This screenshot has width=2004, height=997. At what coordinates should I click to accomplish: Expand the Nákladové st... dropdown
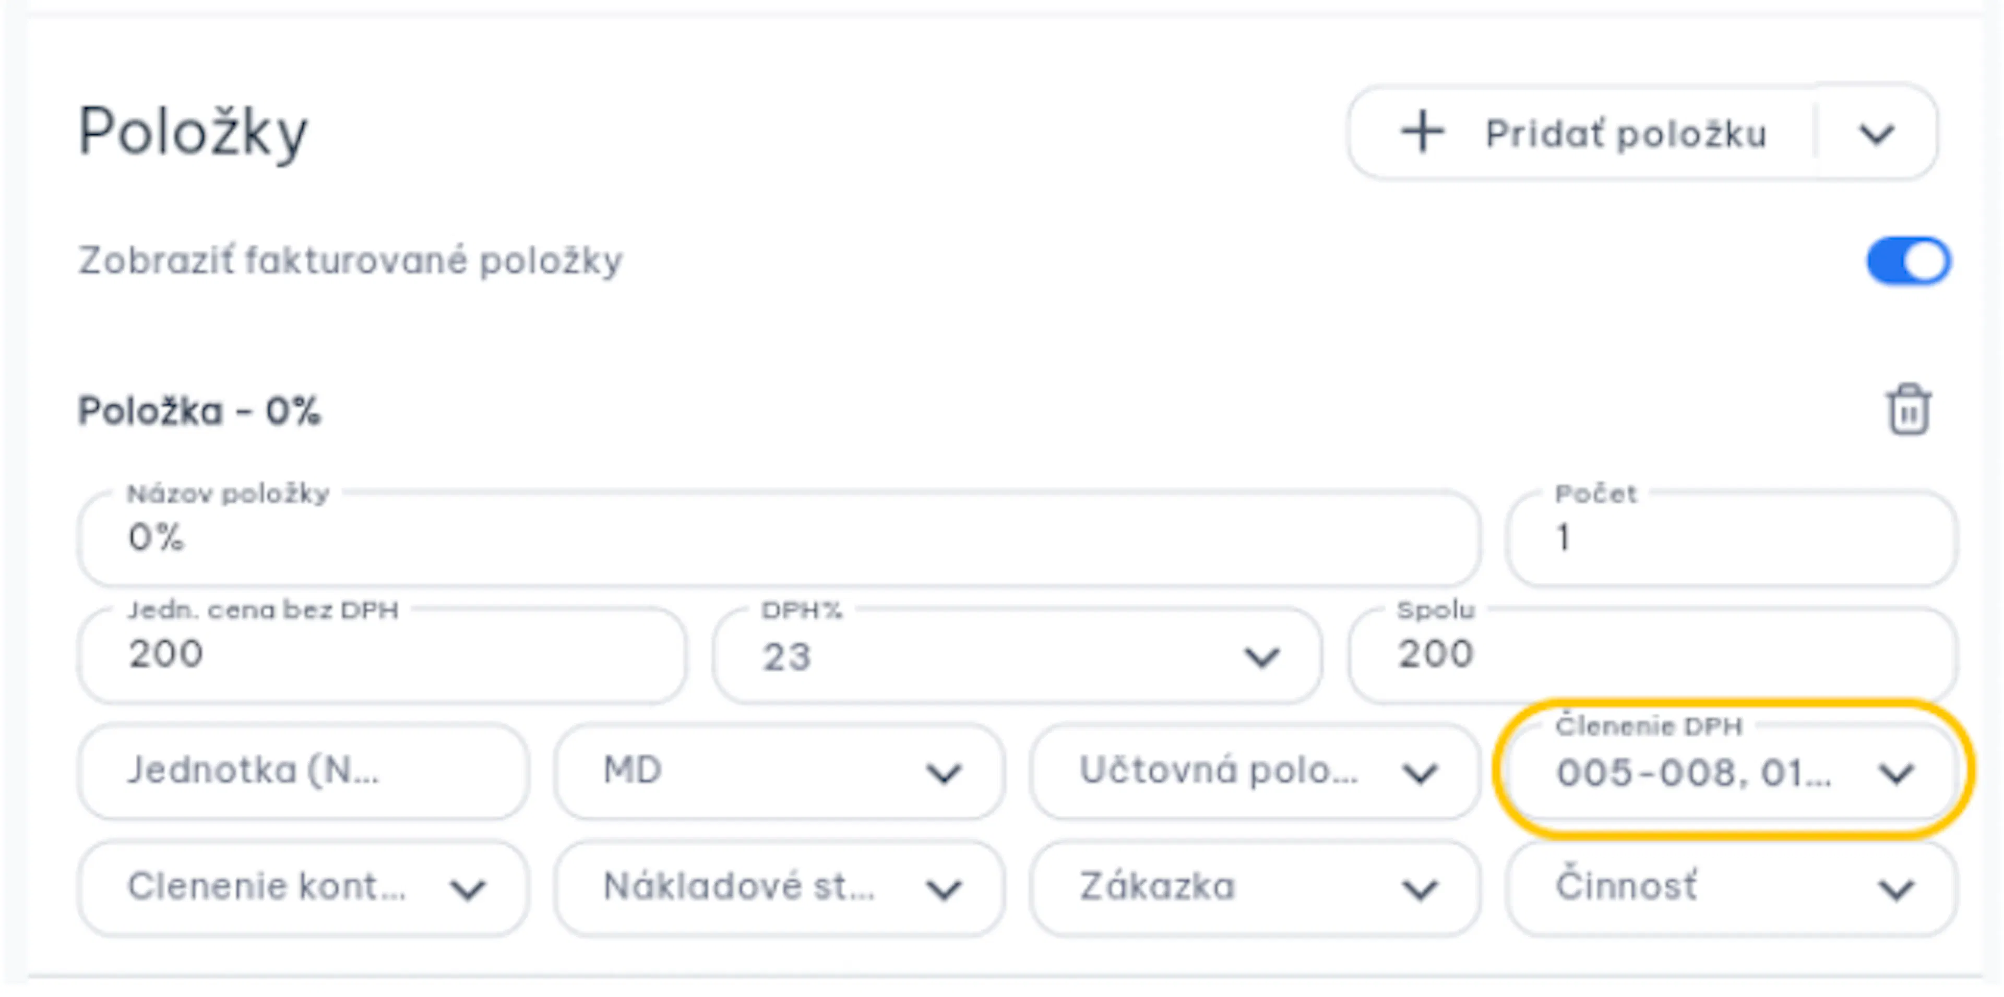coord(779,887)
